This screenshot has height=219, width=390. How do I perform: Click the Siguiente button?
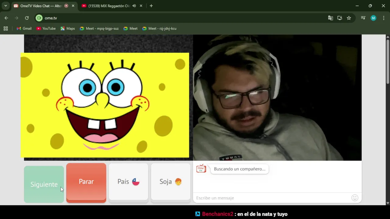(x=44, y=184)
